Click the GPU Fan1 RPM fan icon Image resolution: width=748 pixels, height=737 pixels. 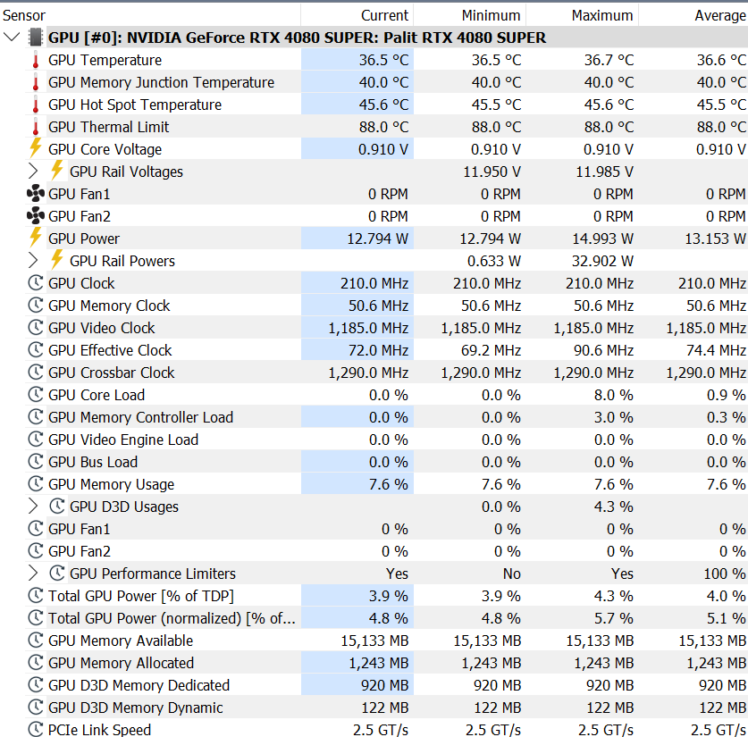(36, 194)
